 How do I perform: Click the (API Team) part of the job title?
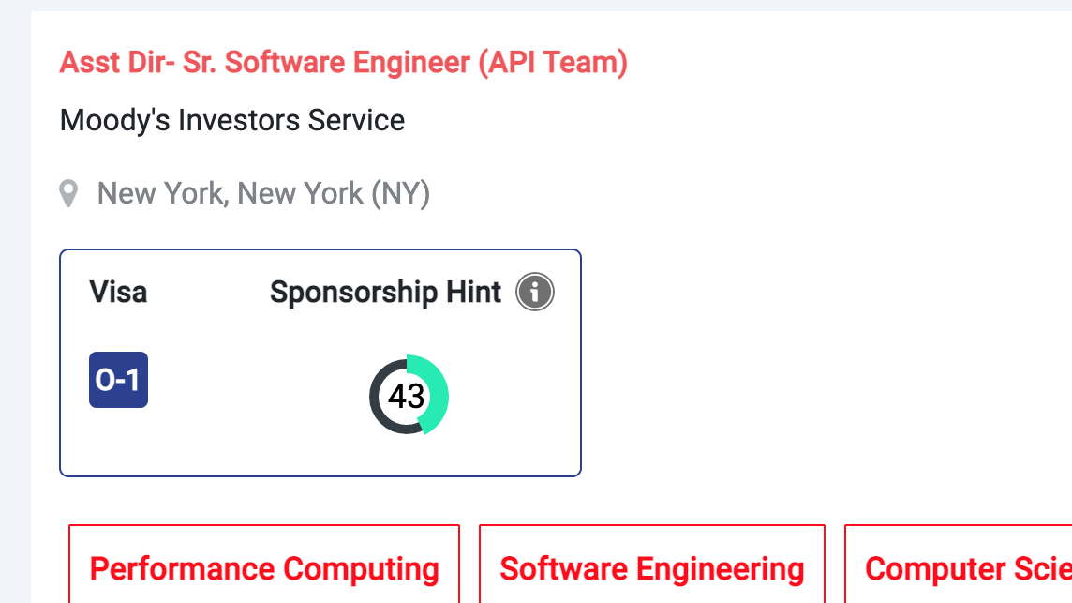click(553, 62)
